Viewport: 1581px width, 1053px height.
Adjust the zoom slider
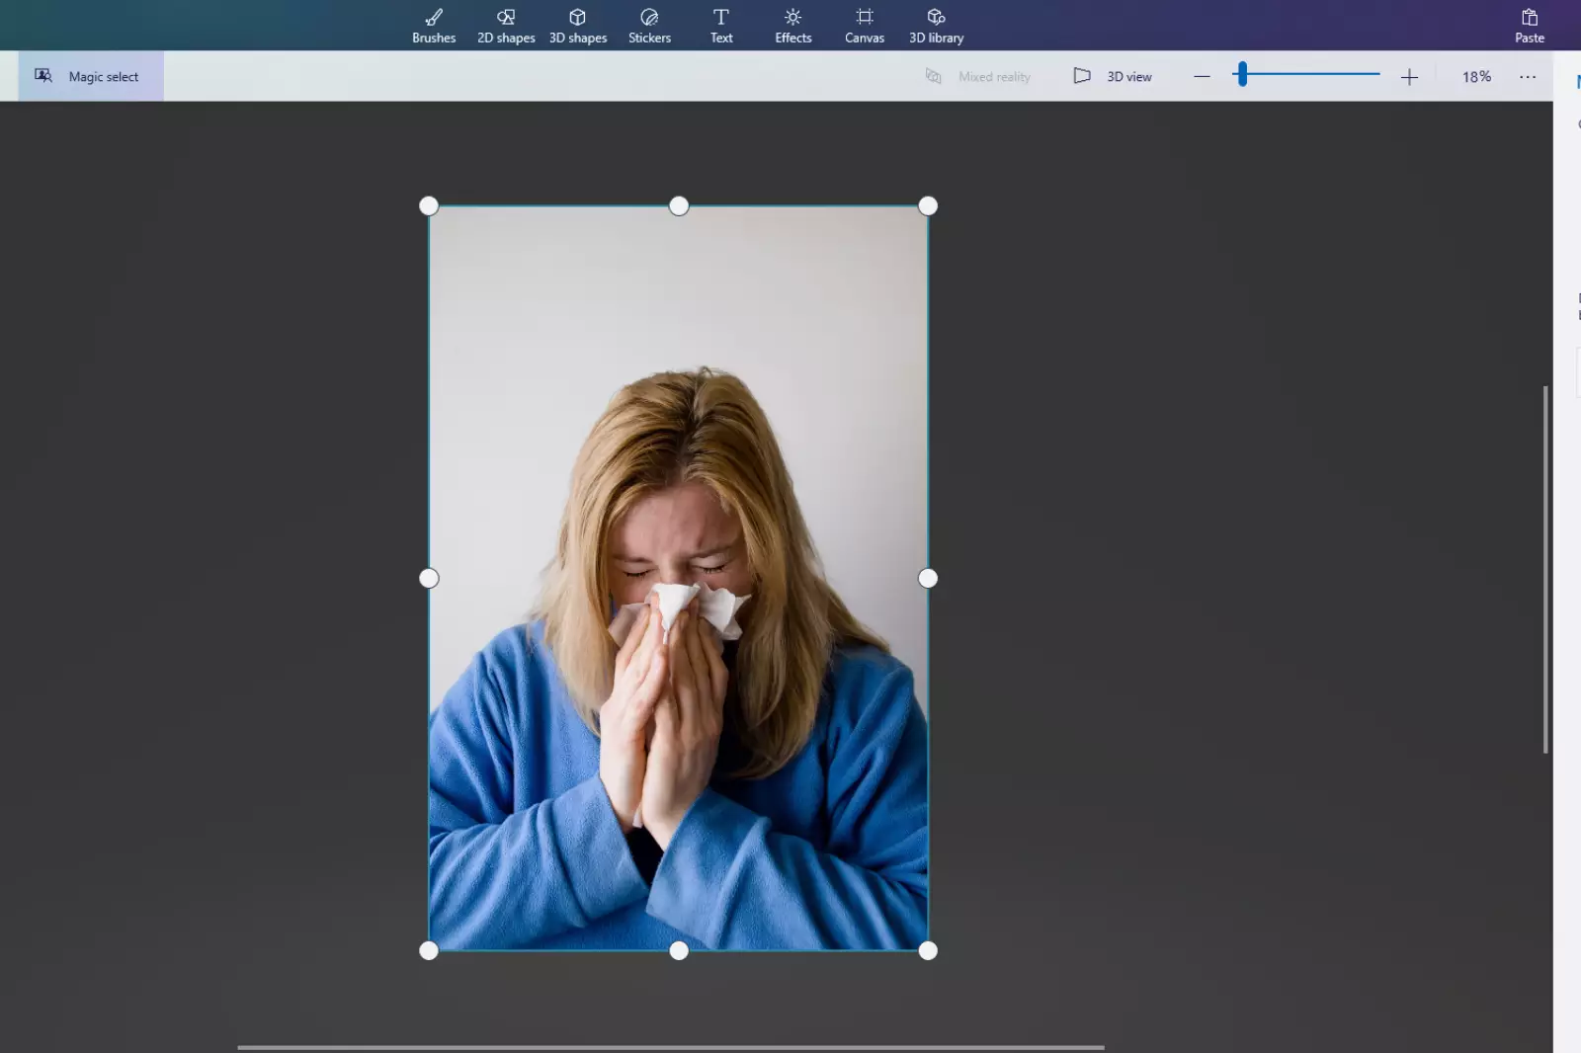1242,75
